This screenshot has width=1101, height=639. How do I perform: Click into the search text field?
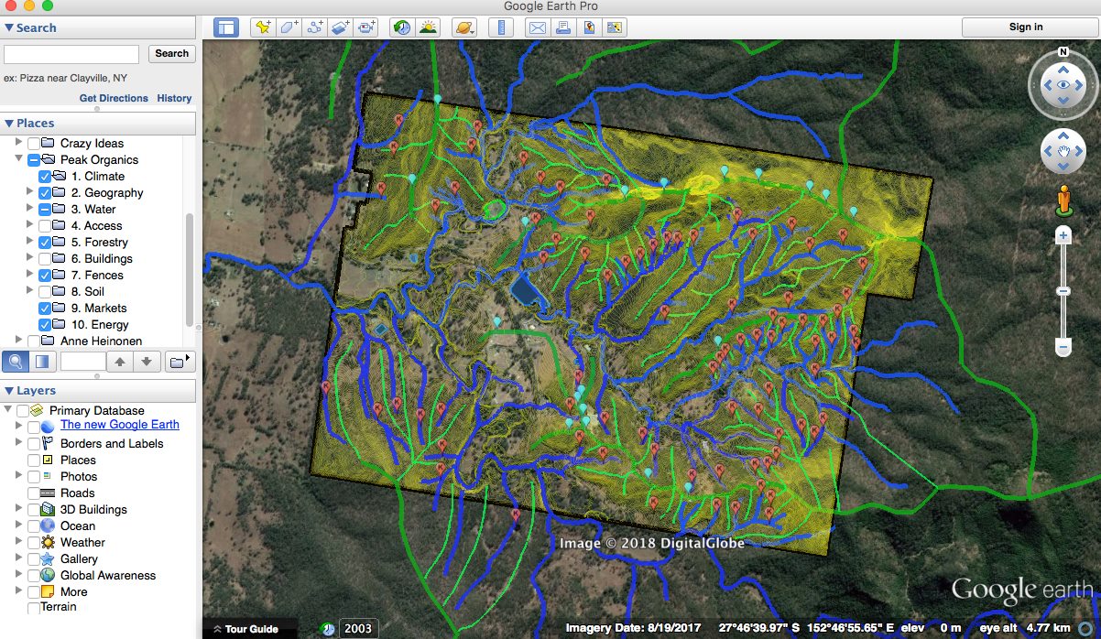pos(71,54)
